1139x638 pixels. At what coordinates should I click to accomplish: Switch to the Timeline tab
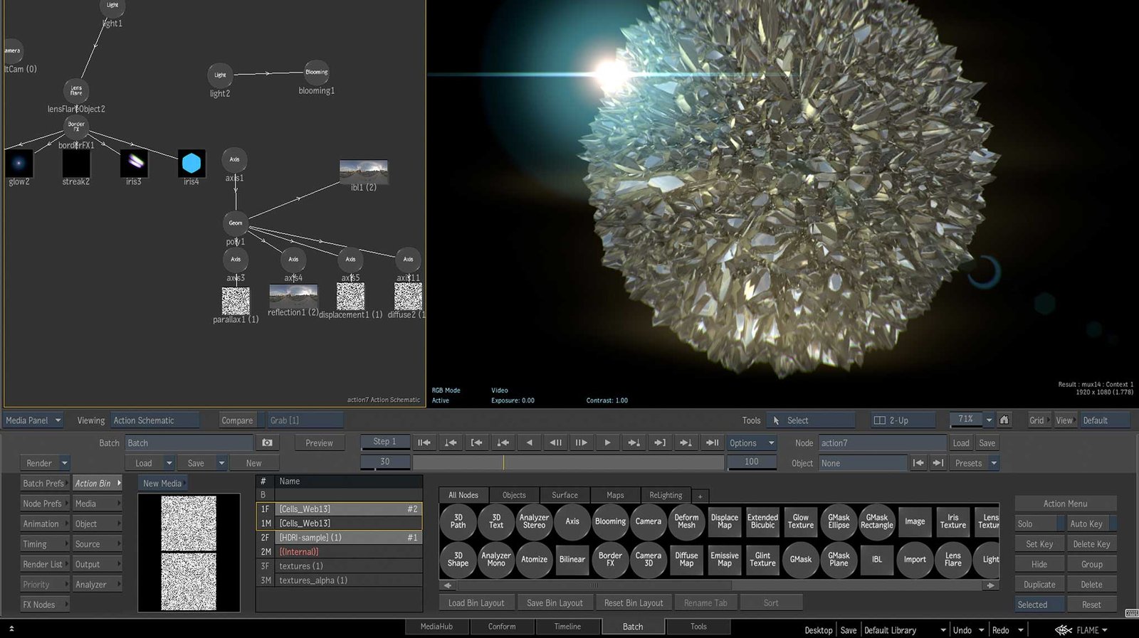point(567,627)
